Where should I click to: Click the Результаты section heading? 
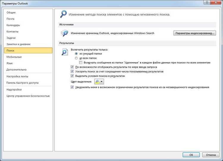67,43
